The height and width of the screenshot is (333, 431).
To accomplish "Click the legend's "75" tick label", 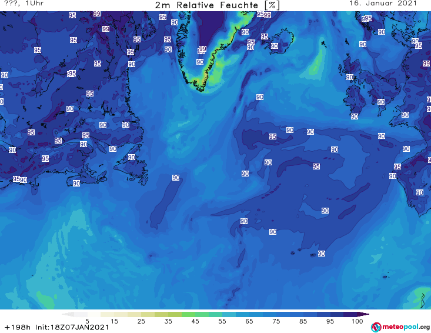I will pyautogui.click(x=276, y=321).
